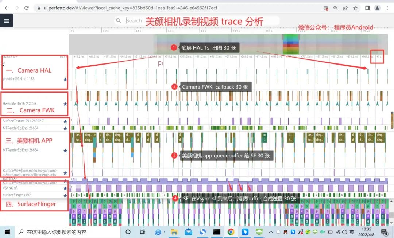Open the clock showing 10:35 2022/4/8
394x238 pixels.
(366, 232)
